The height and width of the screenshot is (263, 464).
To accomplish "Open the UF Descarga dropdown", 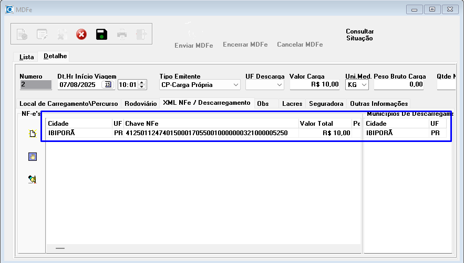I will tap(280, 84).
